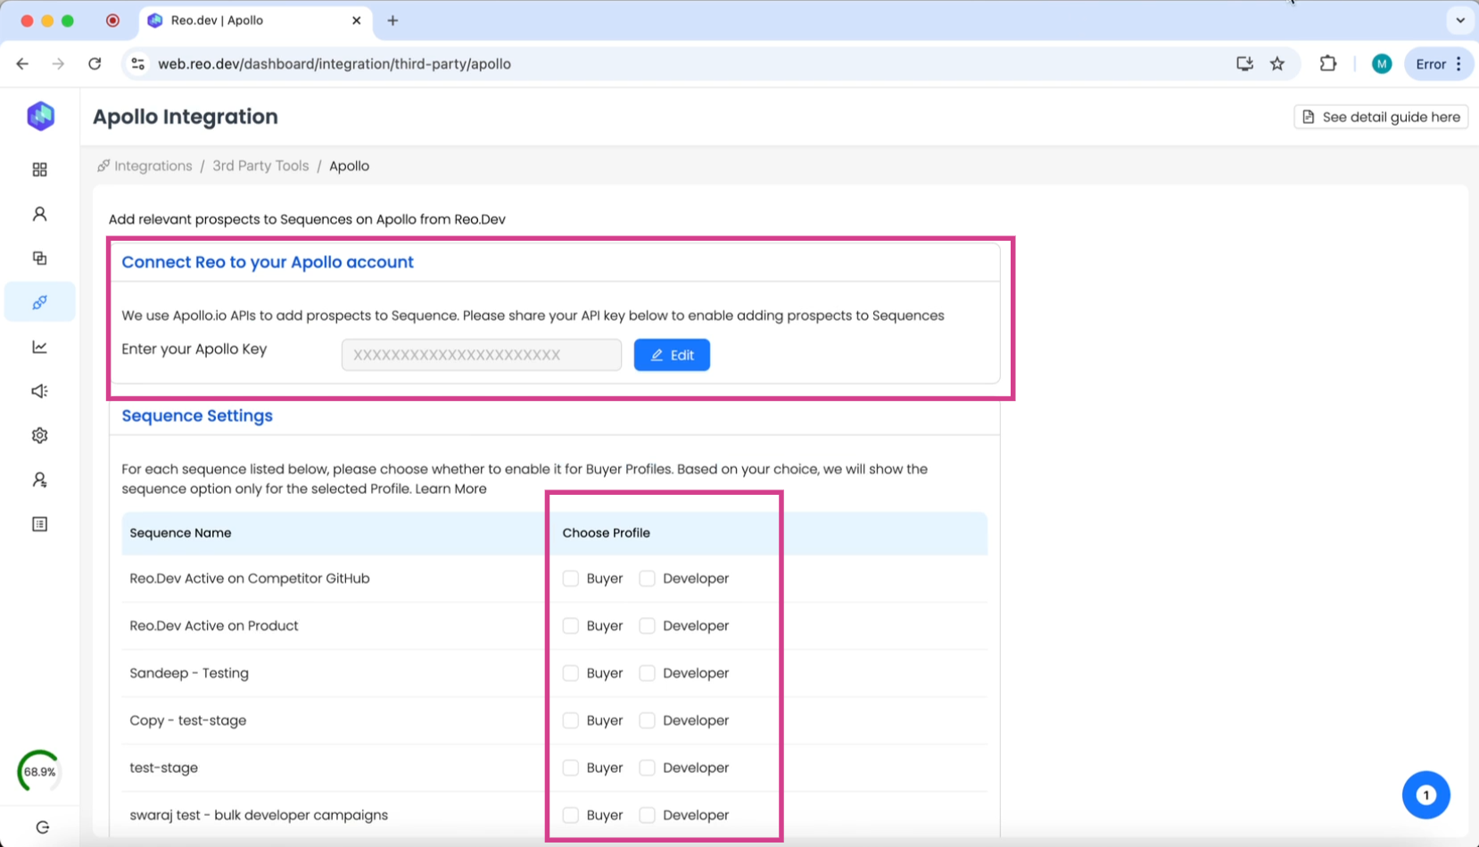Open the See detail guide here link
Viewport: 1479px width, 847px height.
click(1381, 117)
